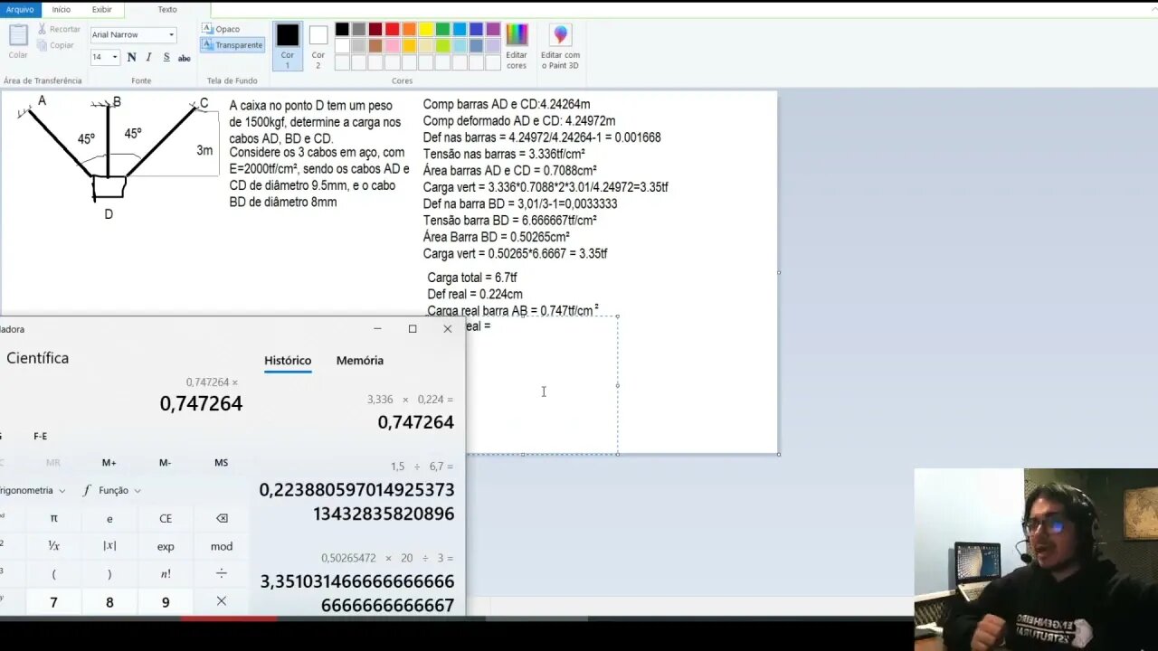Viewport: 1158px width, 651px height.
Task: Click the left parenthesis key
Action: pos(53,573)
